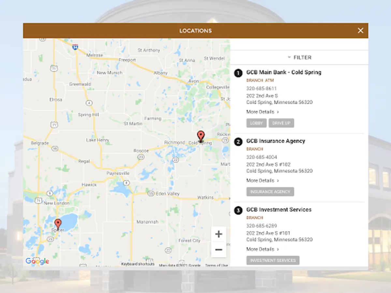Click the Spicer map pin
The width and height of the screenshot is (391, 293).
click(x=58, y=224)
